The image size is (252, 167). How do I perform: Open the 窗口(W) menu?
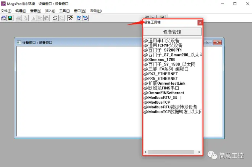[x=80, y=11]
